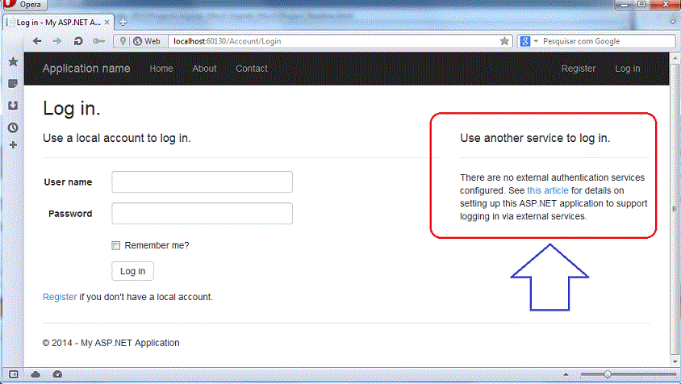Click the 'Use another service to log in.' heading

tap(535, 138)
